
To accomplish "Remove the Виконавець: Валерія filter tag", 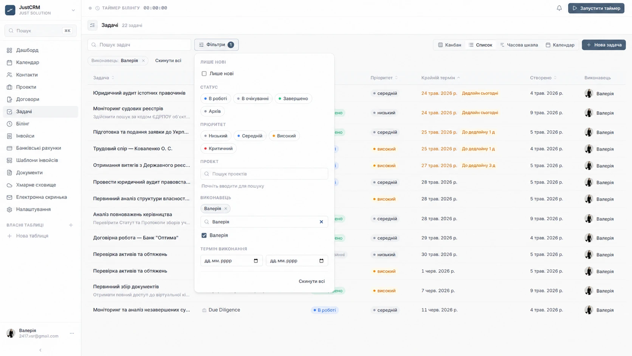I will point(143,61).
